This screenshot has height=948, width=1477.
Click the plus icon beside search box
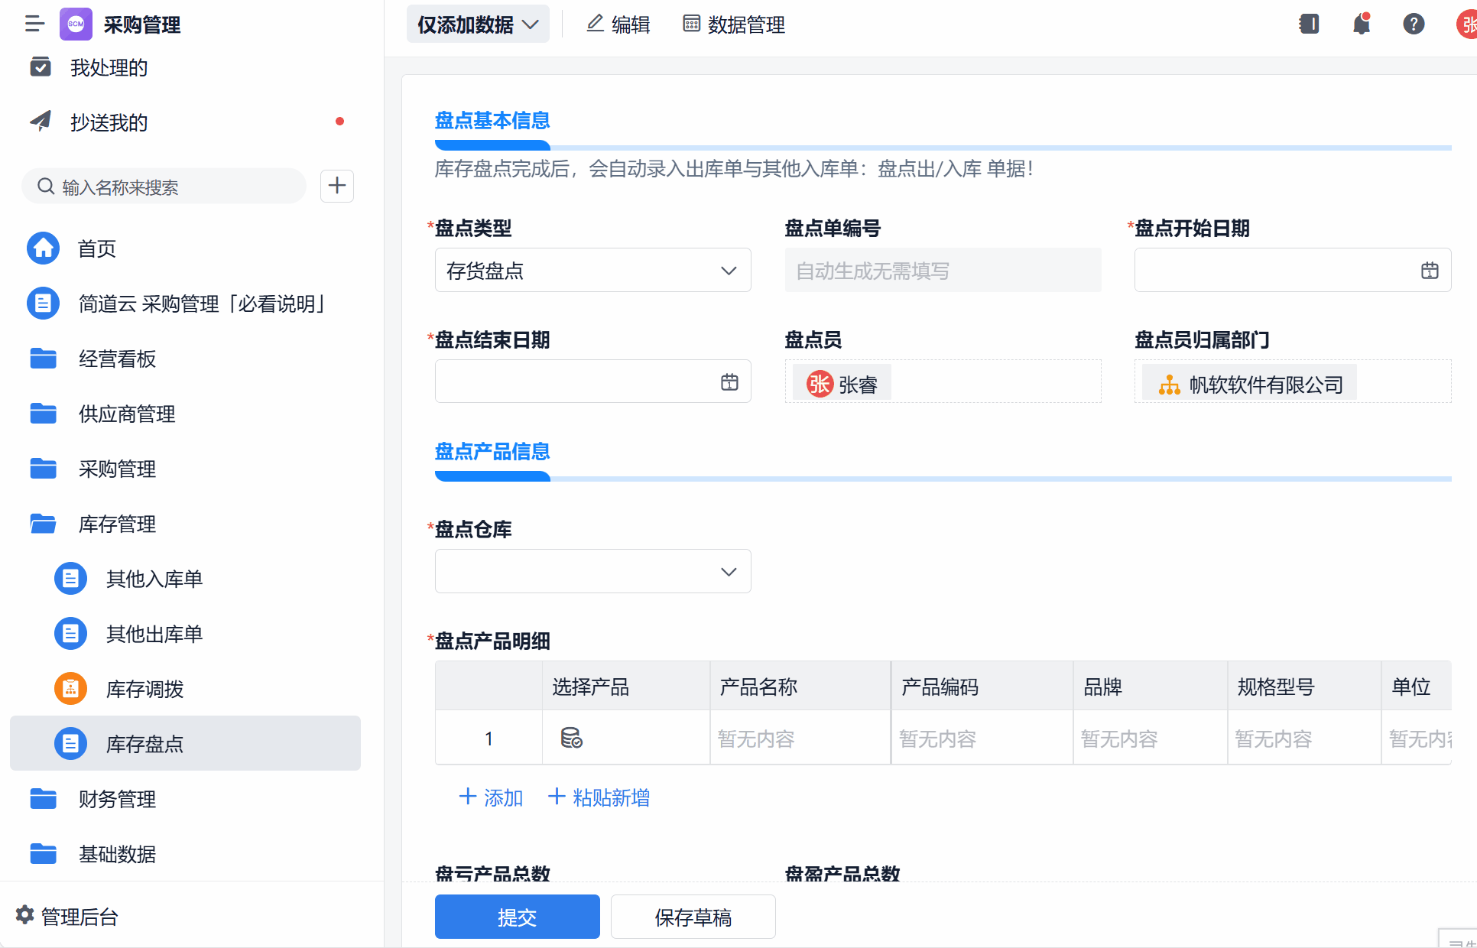point(337,186)
